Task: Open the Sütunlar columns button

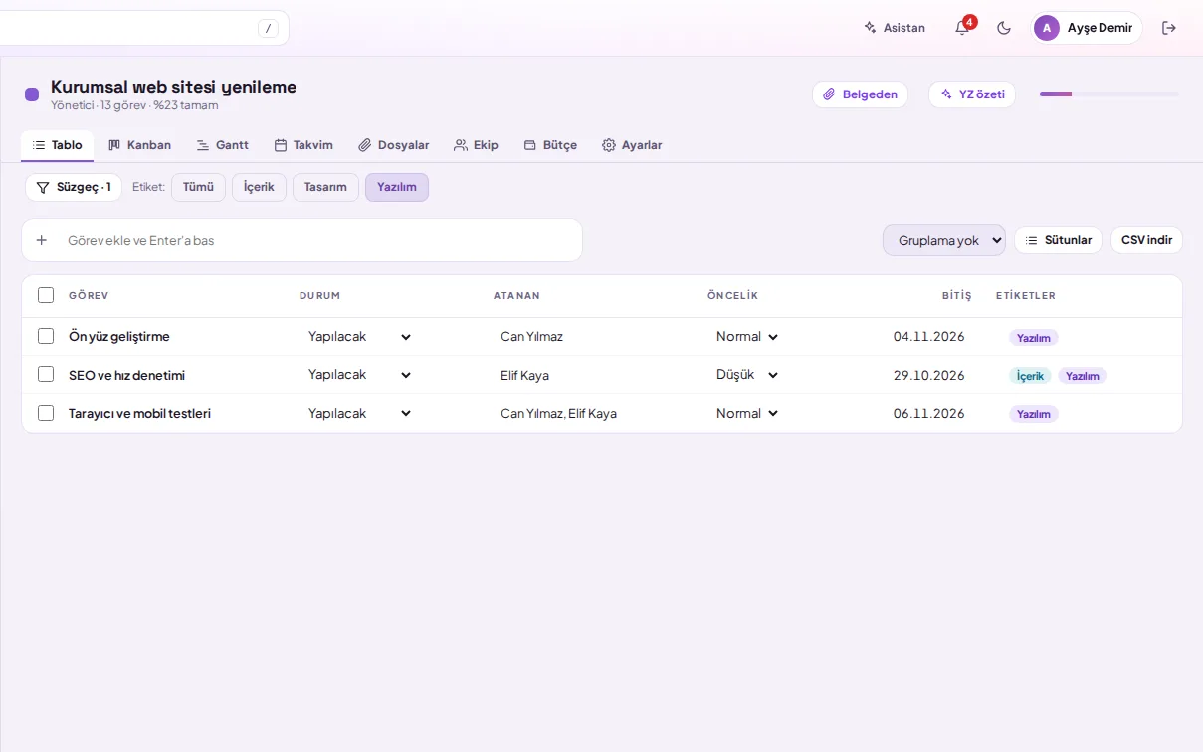Action: [1058, 240]
